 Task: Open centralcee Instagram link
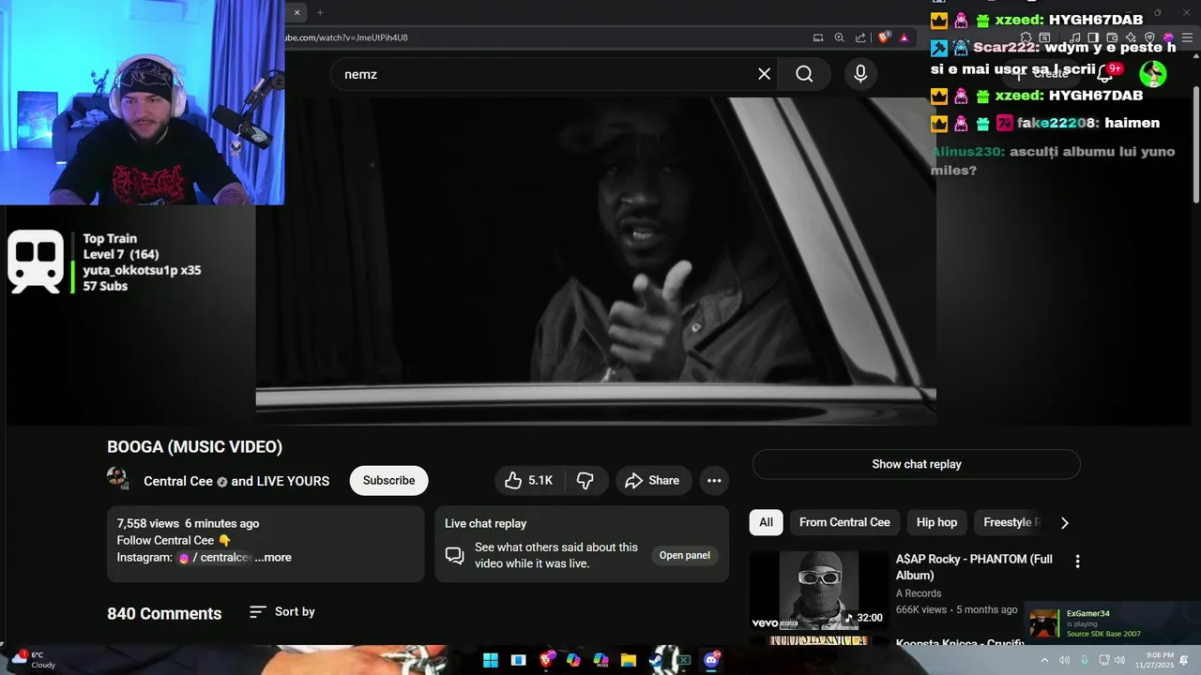(x=215, y=558)
